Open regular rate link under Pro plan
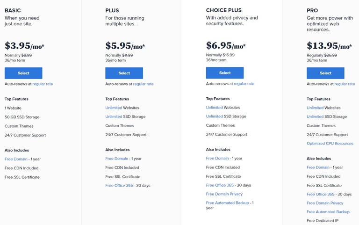Viewport: 359px width, 225px height. coord(345,84)
